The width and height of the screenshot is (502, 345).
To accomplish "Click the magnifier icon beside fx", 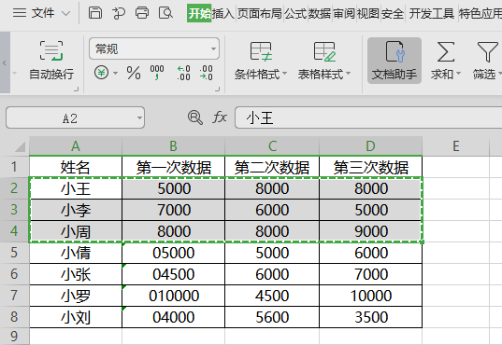I will tap(195, 117).
